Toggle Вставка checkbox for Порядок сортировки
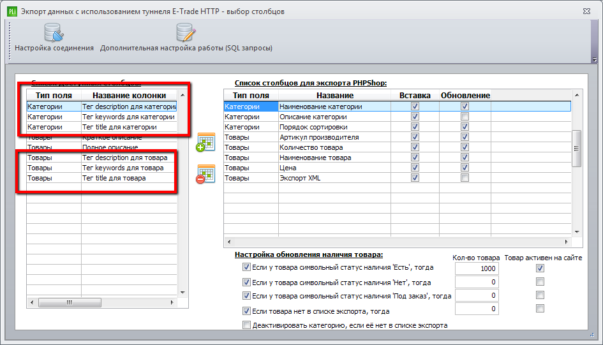The width and height of the screenshot is (603, 345). click(x=415, y=127)
